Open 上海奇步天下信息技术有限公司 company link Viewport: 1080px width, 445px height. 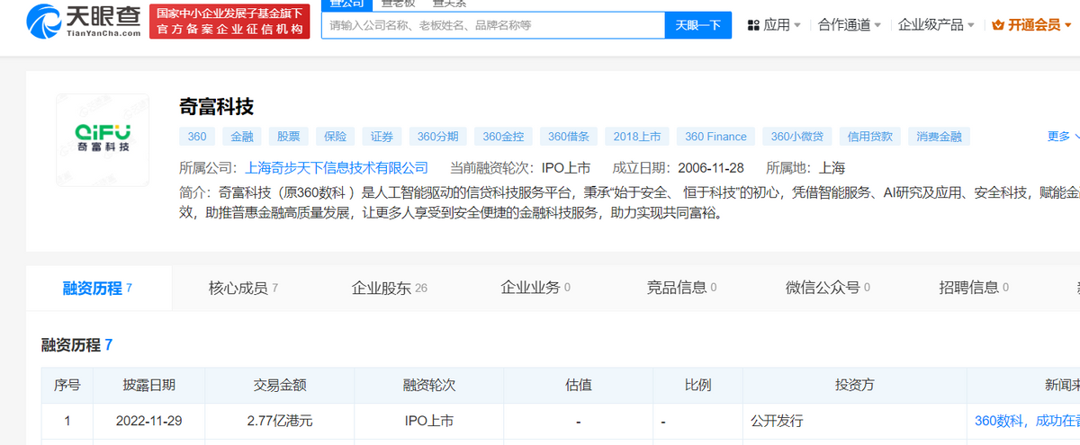point(337,167)
